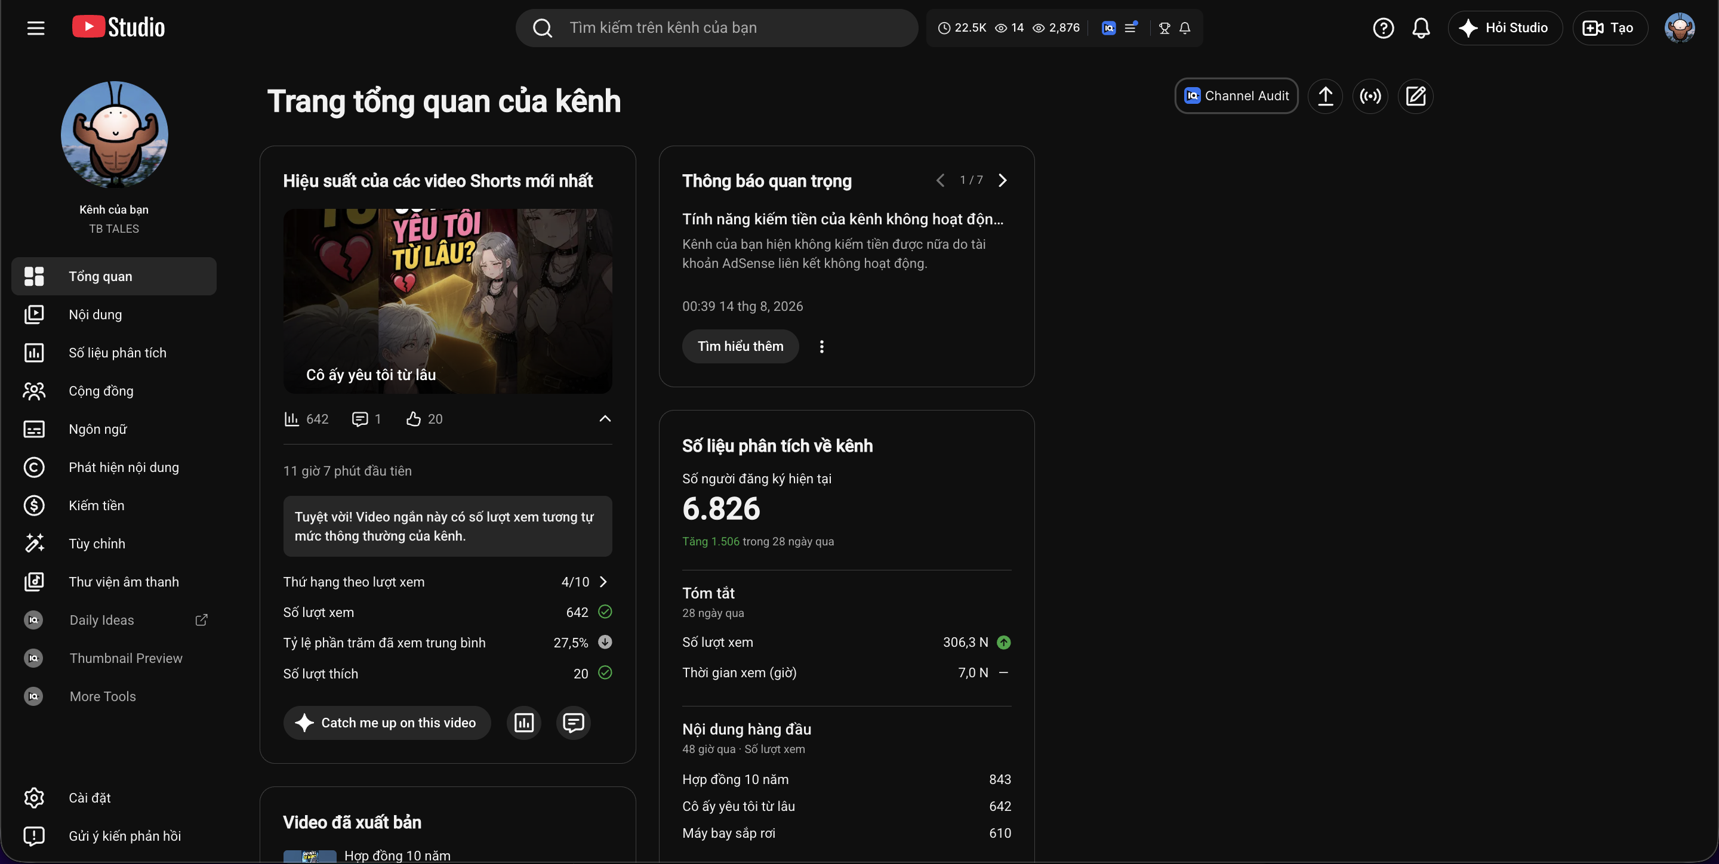Open the Cô ấy yêu tôi Shorts thumbnail

click(448, 301)
